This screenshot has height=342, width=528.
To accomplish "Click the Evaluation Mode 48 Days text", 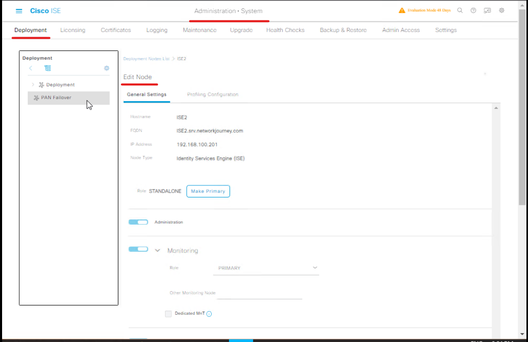I will [429, 10].
